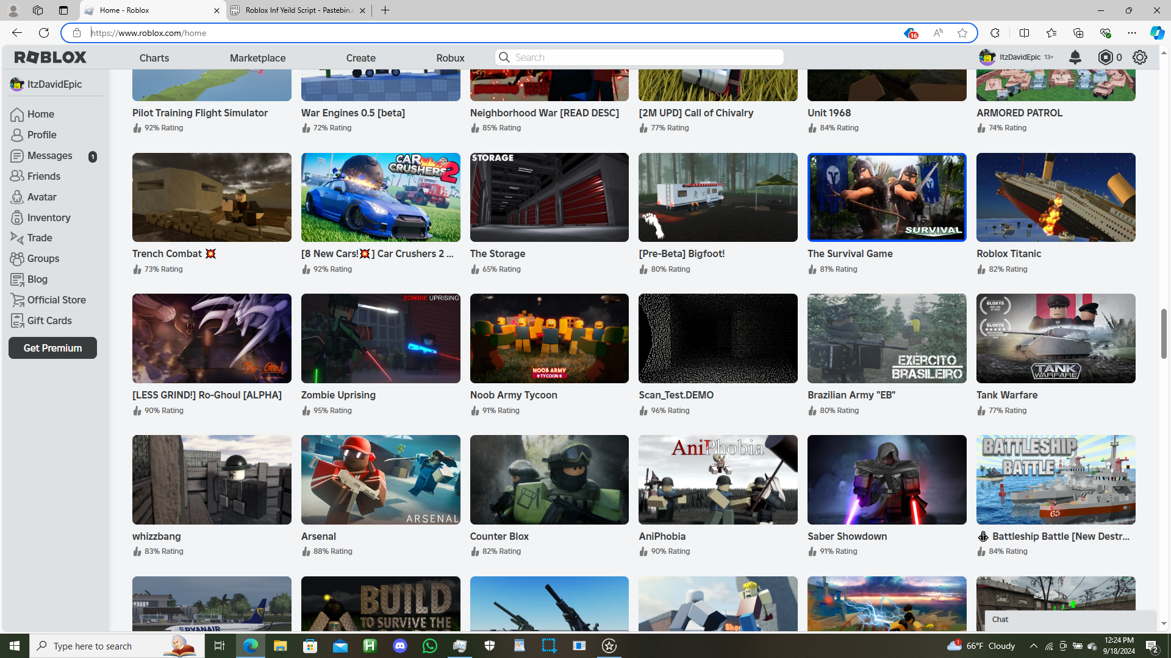Open Gift Cards in the sidebar

(49, 320)
